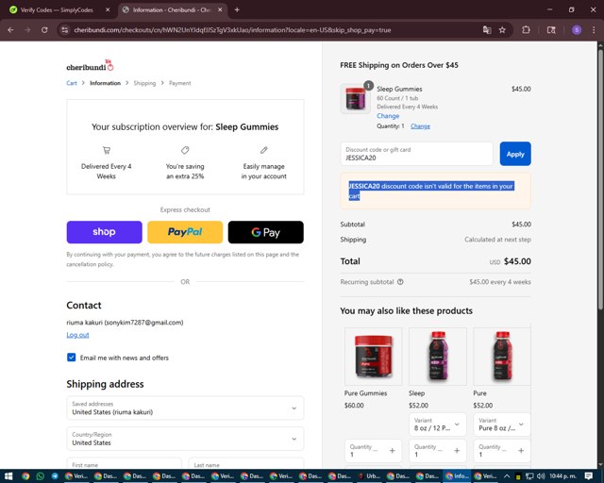604x483 pixels.
Task: Show hidden system tray icons
Action: [507, 476]
